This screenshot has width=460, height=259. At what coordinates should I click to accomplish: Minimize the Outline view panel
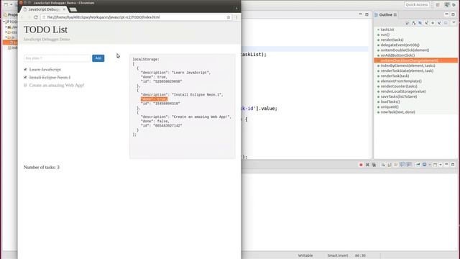pyautogui.click(x=447, y=14)
